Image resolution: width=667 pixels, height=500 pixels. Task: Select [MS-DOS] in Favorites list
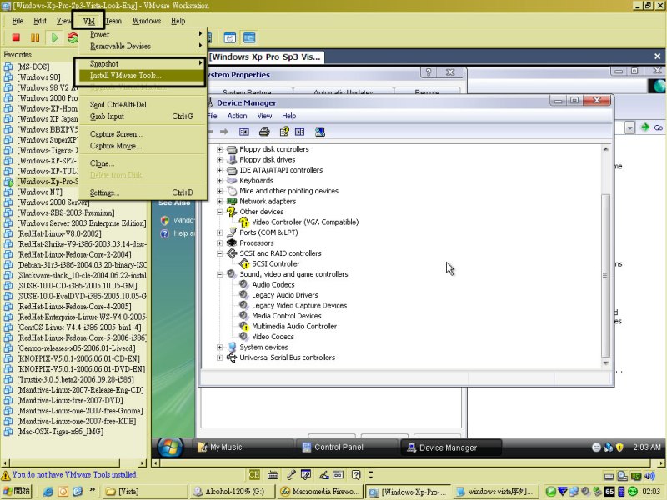33,67
